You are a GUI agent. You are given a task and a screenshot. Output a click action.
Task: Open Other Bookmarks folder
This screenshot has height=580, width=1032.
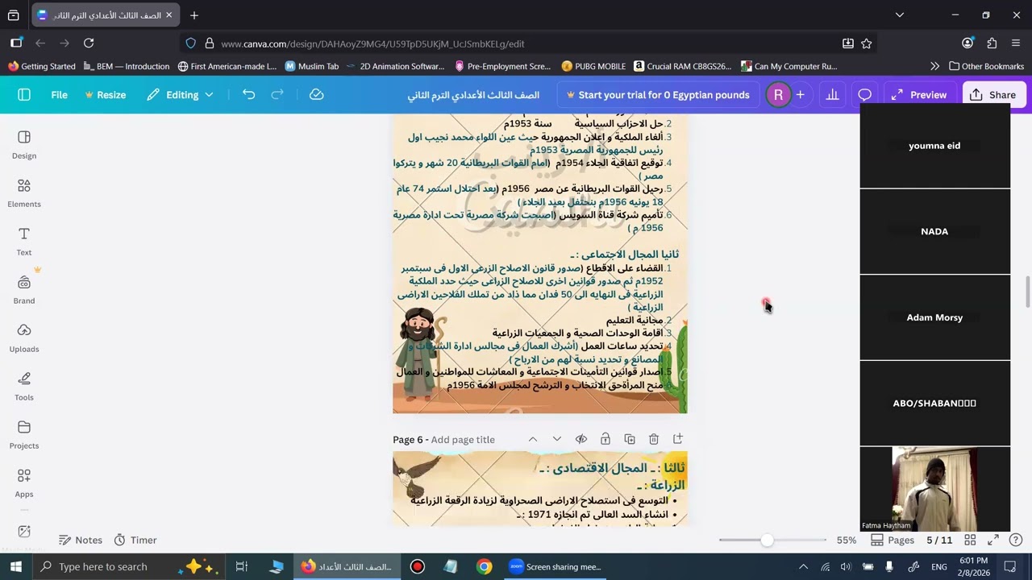click(987, 66)
